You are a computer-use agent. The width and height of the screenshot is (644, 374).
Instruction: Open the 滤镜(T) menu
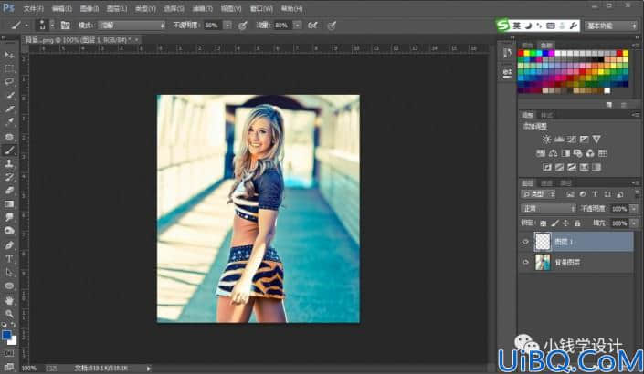coord(203,8)
